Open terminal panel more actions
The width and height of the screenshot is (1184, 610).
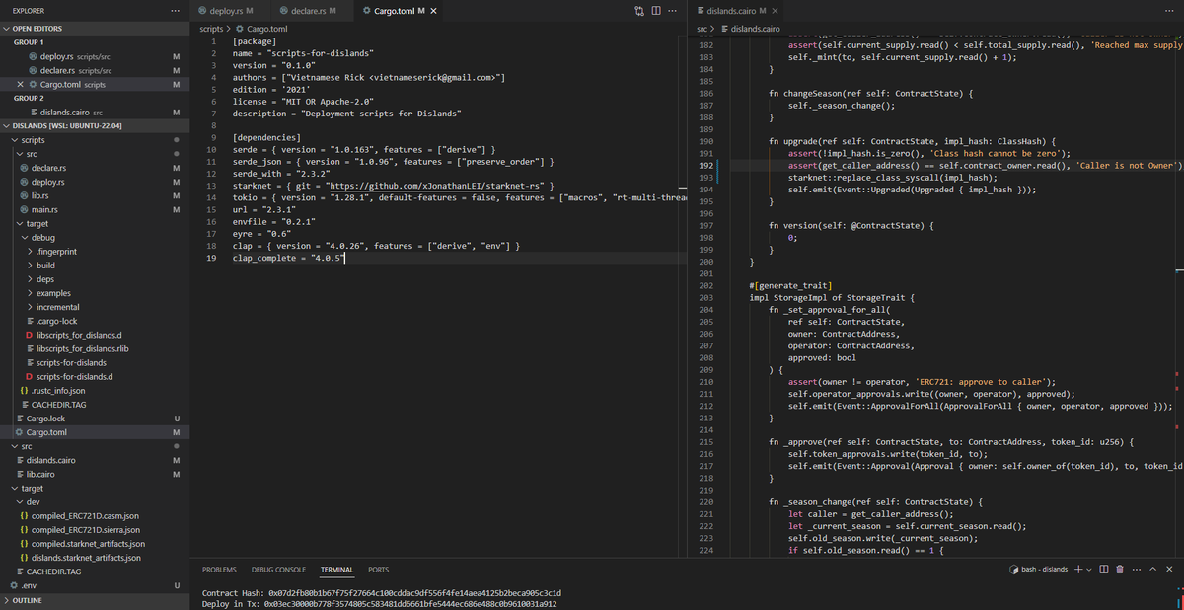[1138, 570]
